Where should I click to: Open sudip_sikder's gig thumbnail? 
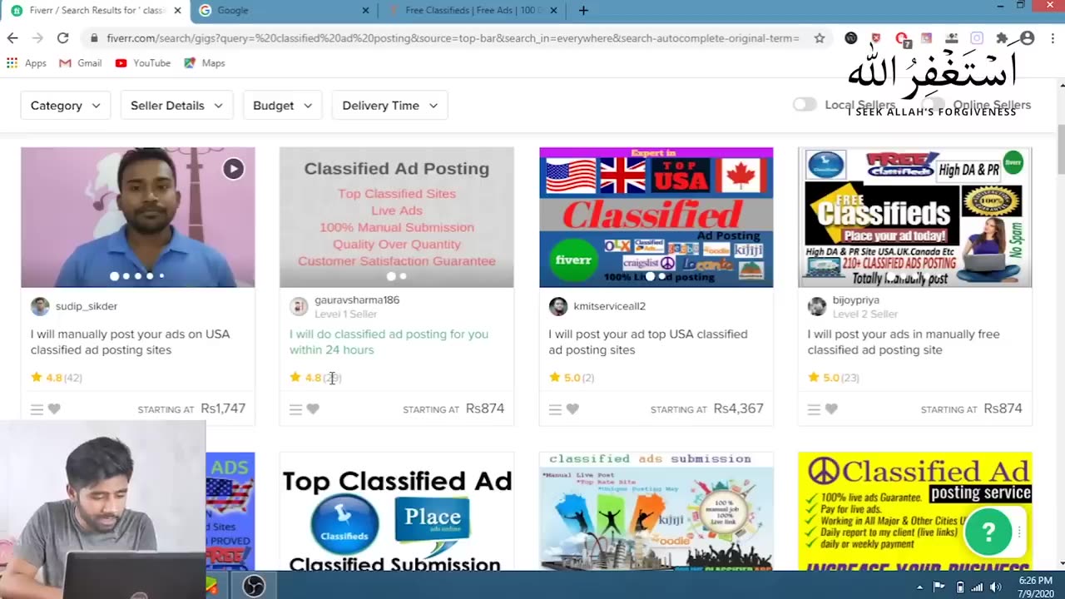pyautogui.click(x=138, y=217)
